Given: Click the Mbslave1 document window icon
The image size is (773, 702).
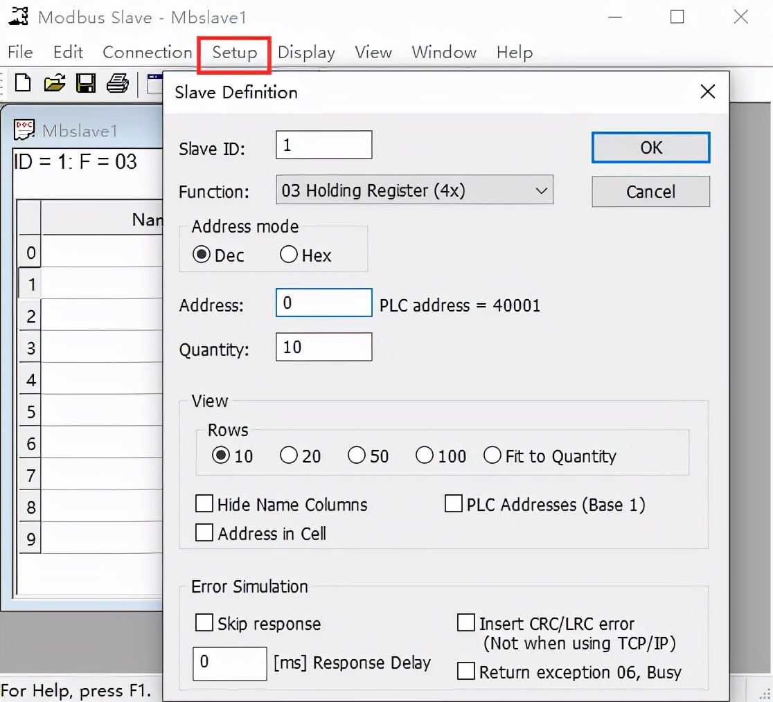Looking at the screenshot, I should (25, 130).
